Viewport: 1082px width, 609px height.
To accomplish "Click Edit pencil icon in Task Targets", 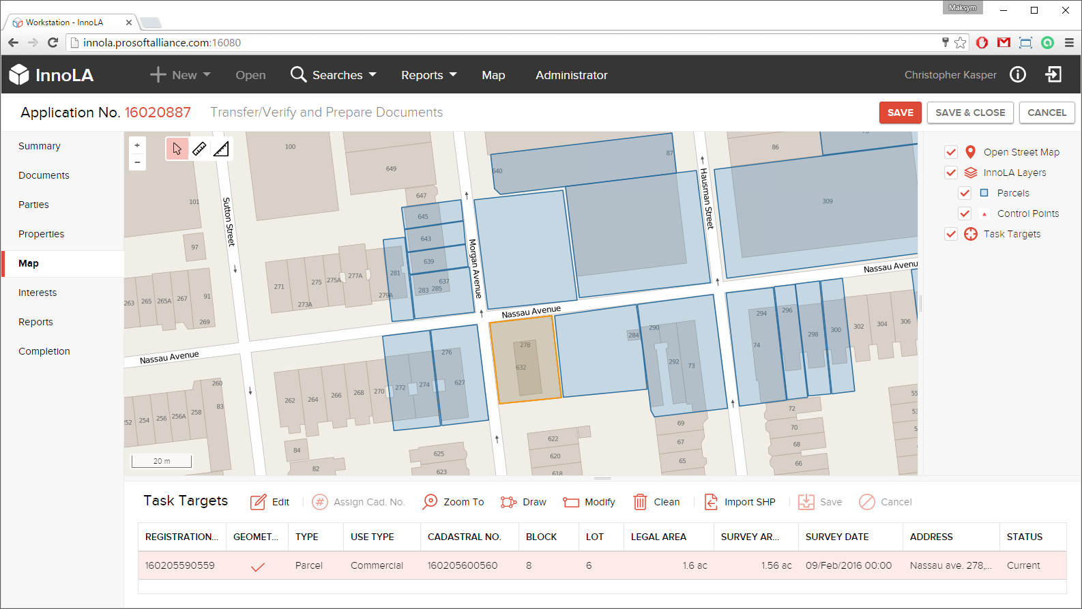I will [258, 502].
